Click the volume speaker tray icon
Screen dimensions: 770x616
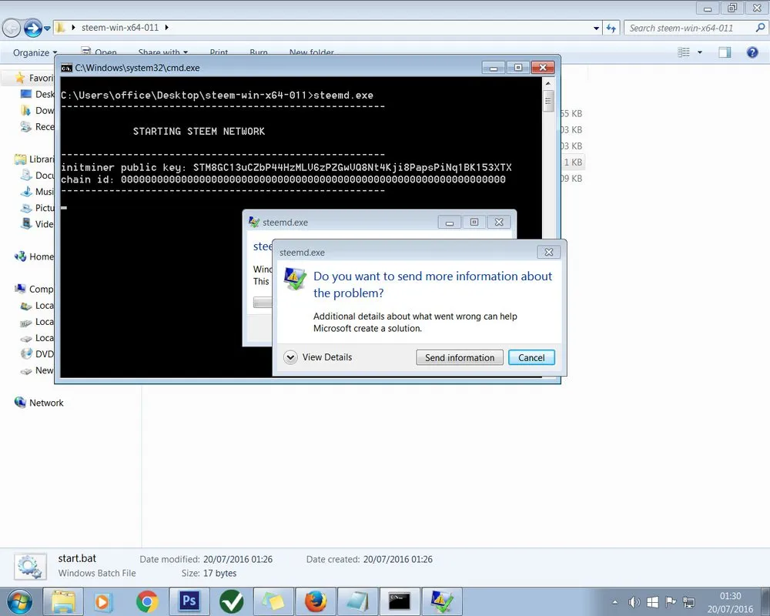pyautogui.click(x=634, y=601)
